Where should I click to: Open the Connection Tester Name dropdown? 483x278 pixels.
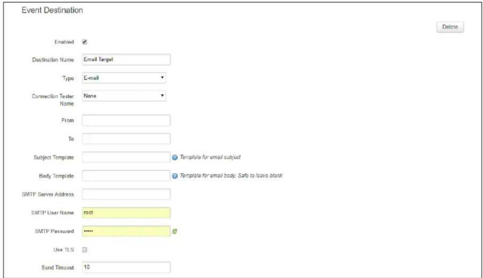[124, 96]
